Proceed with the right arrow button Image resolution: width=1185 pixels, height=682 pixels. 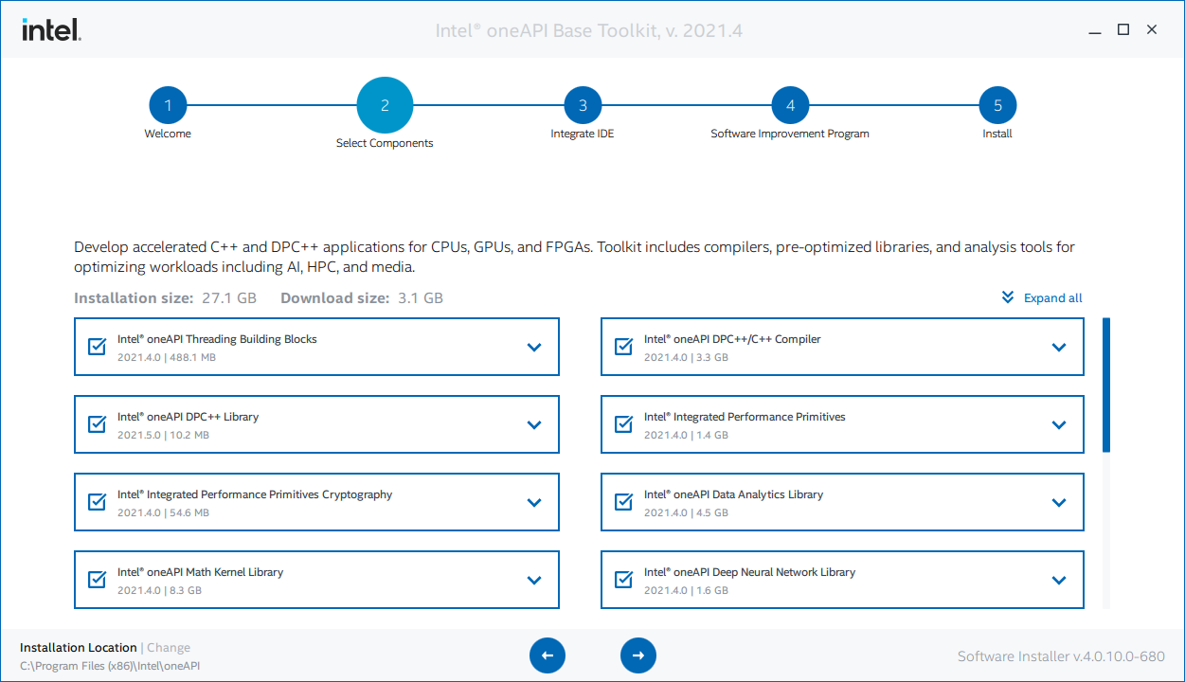[x=638, y=655]
